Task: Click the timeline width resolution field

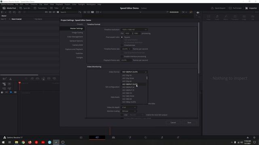Action: [x=128, y=33]
